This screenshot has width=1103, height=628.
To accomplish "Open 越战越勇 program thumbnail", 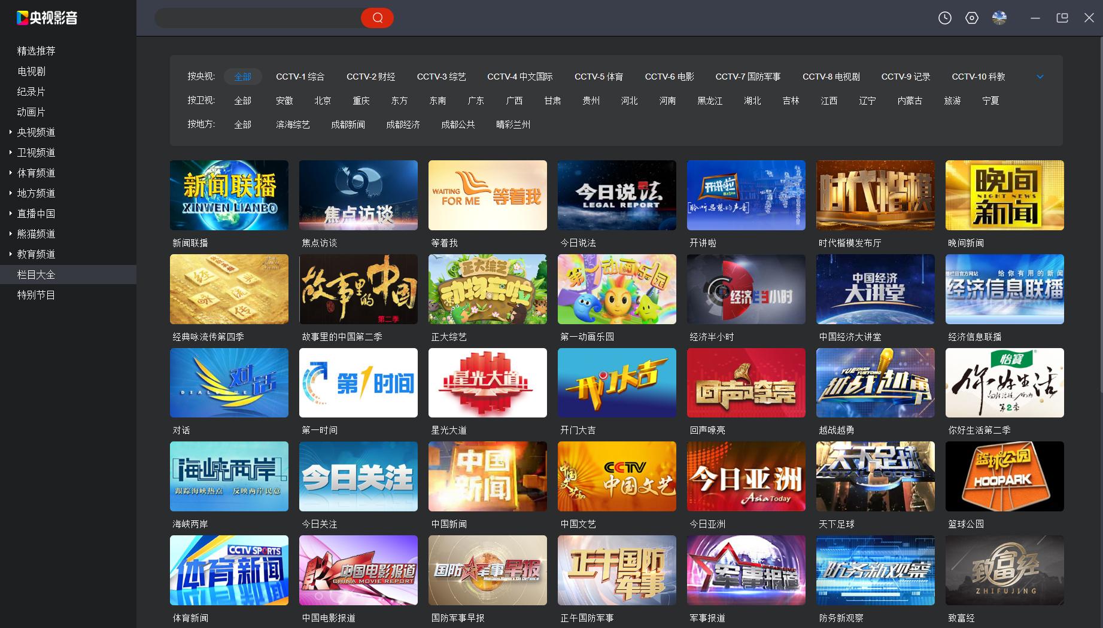I will point(876,383).
